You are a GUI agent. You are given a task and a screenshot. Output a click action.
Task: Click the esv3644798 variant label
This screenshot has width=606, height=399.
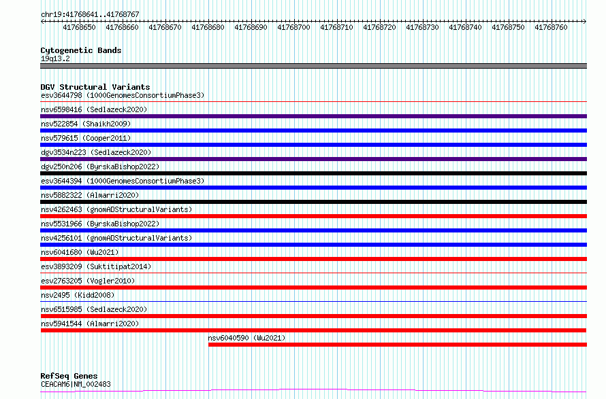123,95
